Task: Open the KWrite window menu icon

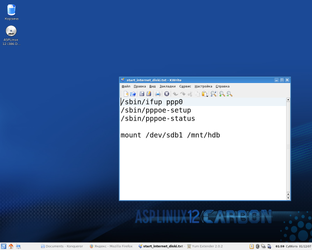Action: [123, 80]
